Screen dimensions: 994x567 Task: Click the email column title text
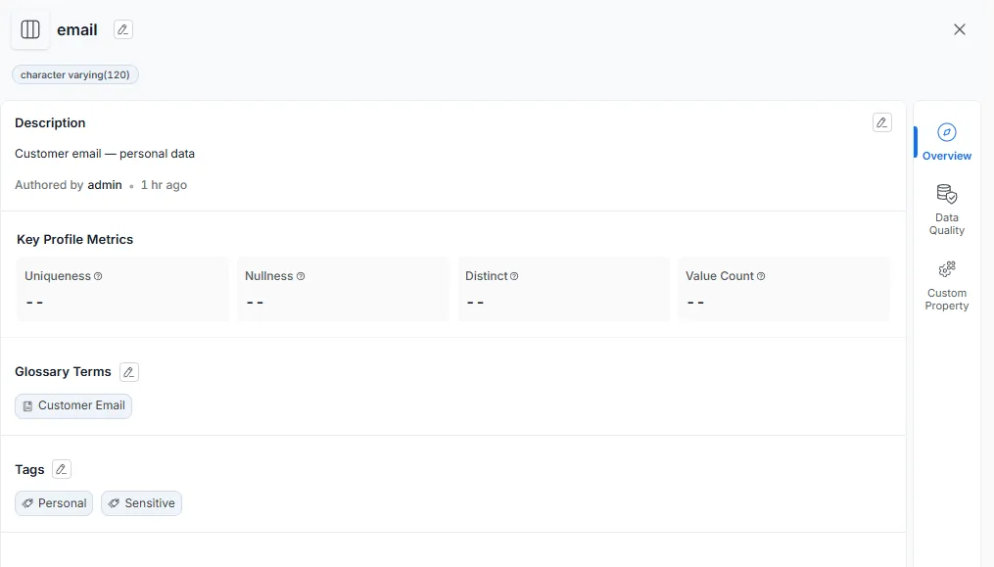[77, 29]
